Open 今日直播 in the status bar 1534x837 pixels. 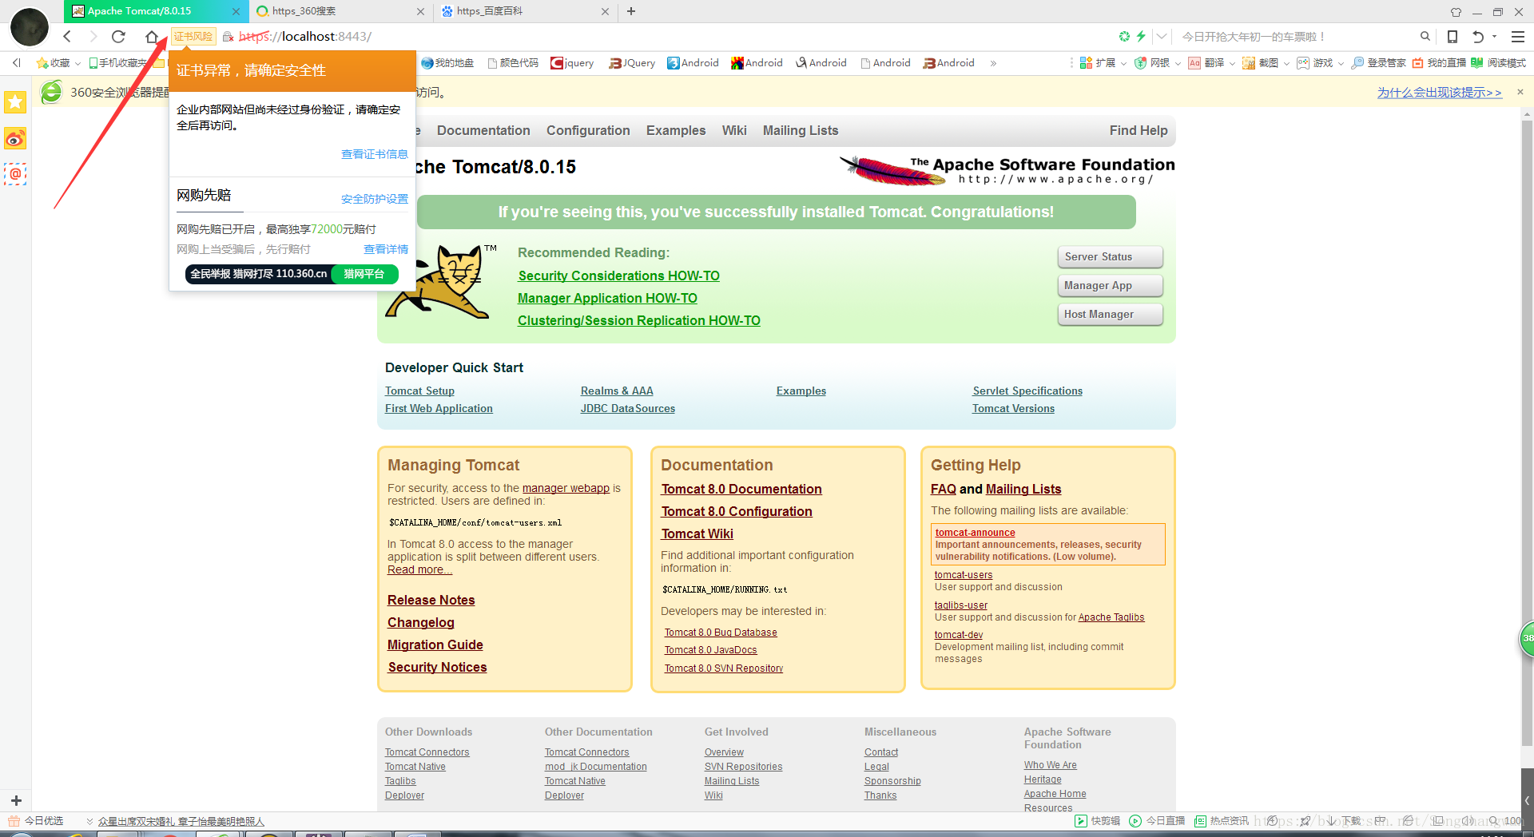[x=1157, y=821]
